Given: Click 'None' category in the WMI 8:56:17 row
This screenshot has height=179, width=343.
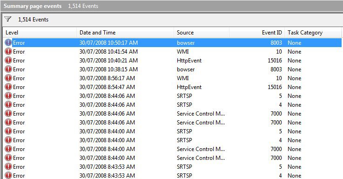Looking at the screenshot, I should (295, 78).
